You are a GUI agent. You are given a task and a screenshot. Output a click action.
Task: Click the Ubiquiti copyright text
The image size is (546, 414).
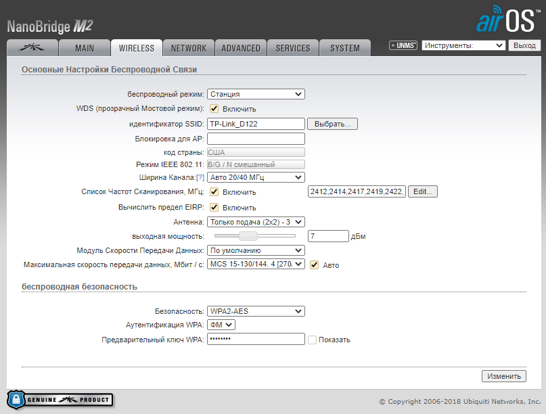[x=460, y=401]
